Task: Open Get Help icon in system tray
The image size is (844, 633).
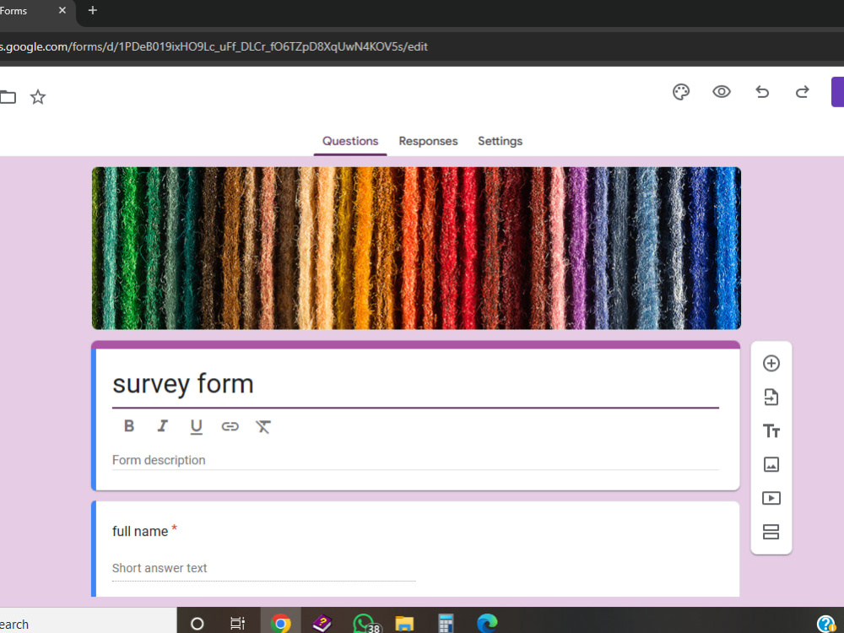Action: (825, 624)
